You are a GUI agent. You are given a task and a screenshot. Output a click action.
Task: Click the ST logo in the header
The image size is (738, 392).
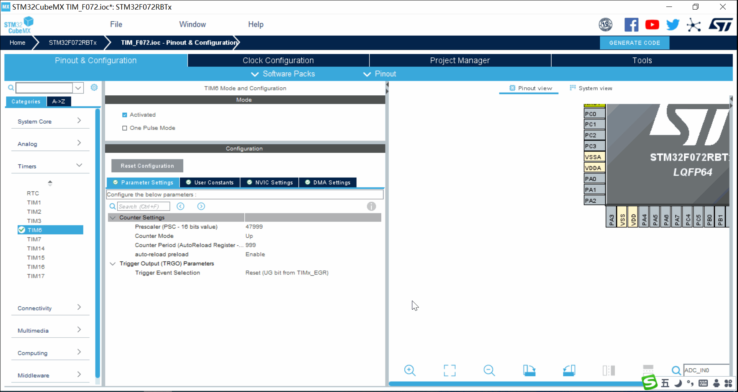[x=720, y=25]
